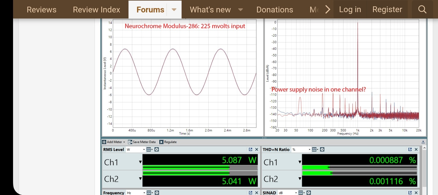
Task: Click the 0.001116 % reading
Action: click(392, 181)
